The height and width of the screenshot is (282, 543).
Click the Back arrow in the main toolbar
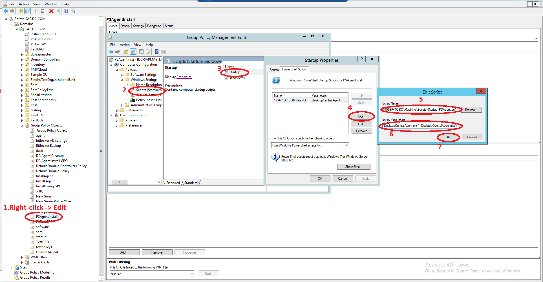6,11
